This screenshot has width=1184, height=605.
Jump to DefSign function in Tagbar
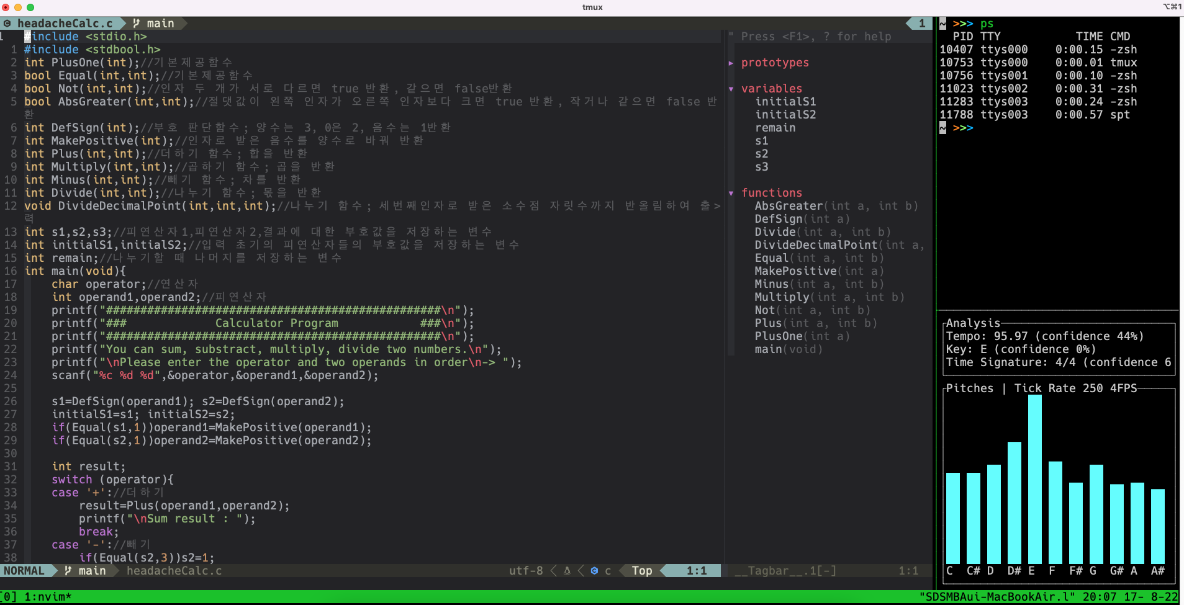802,219
